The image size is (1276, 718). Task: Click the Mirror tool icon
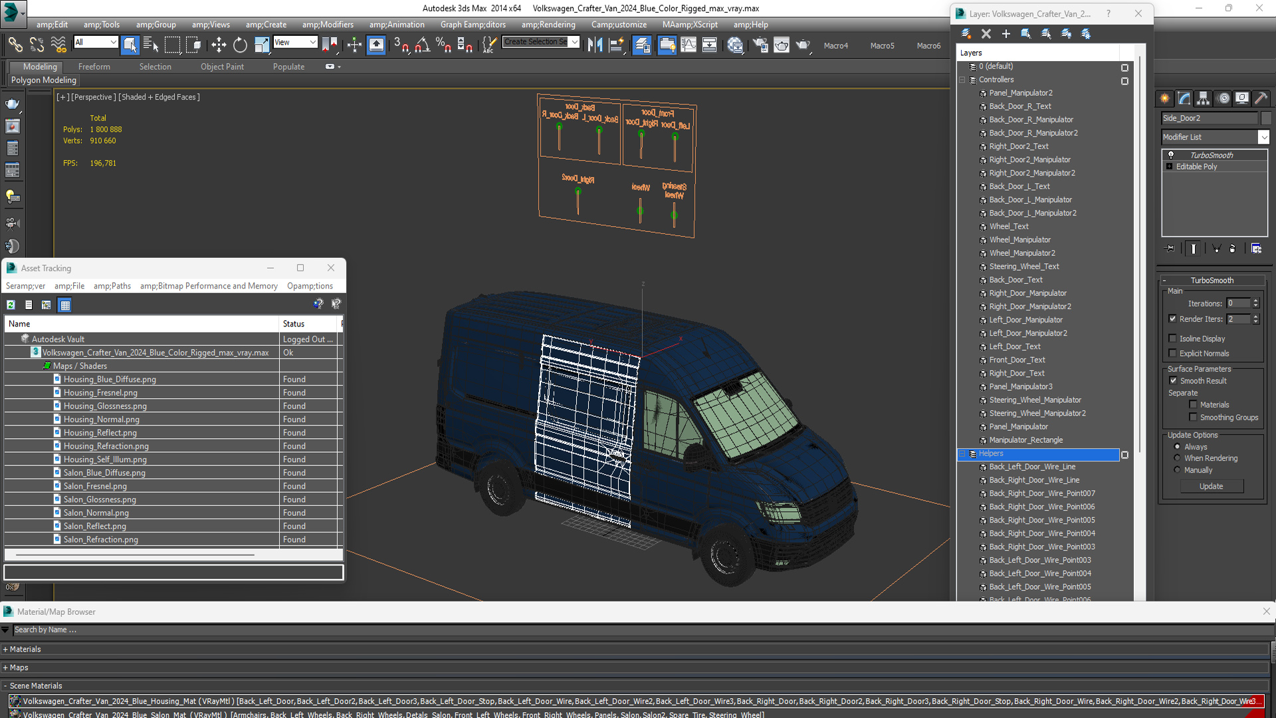tap(595, 45)
